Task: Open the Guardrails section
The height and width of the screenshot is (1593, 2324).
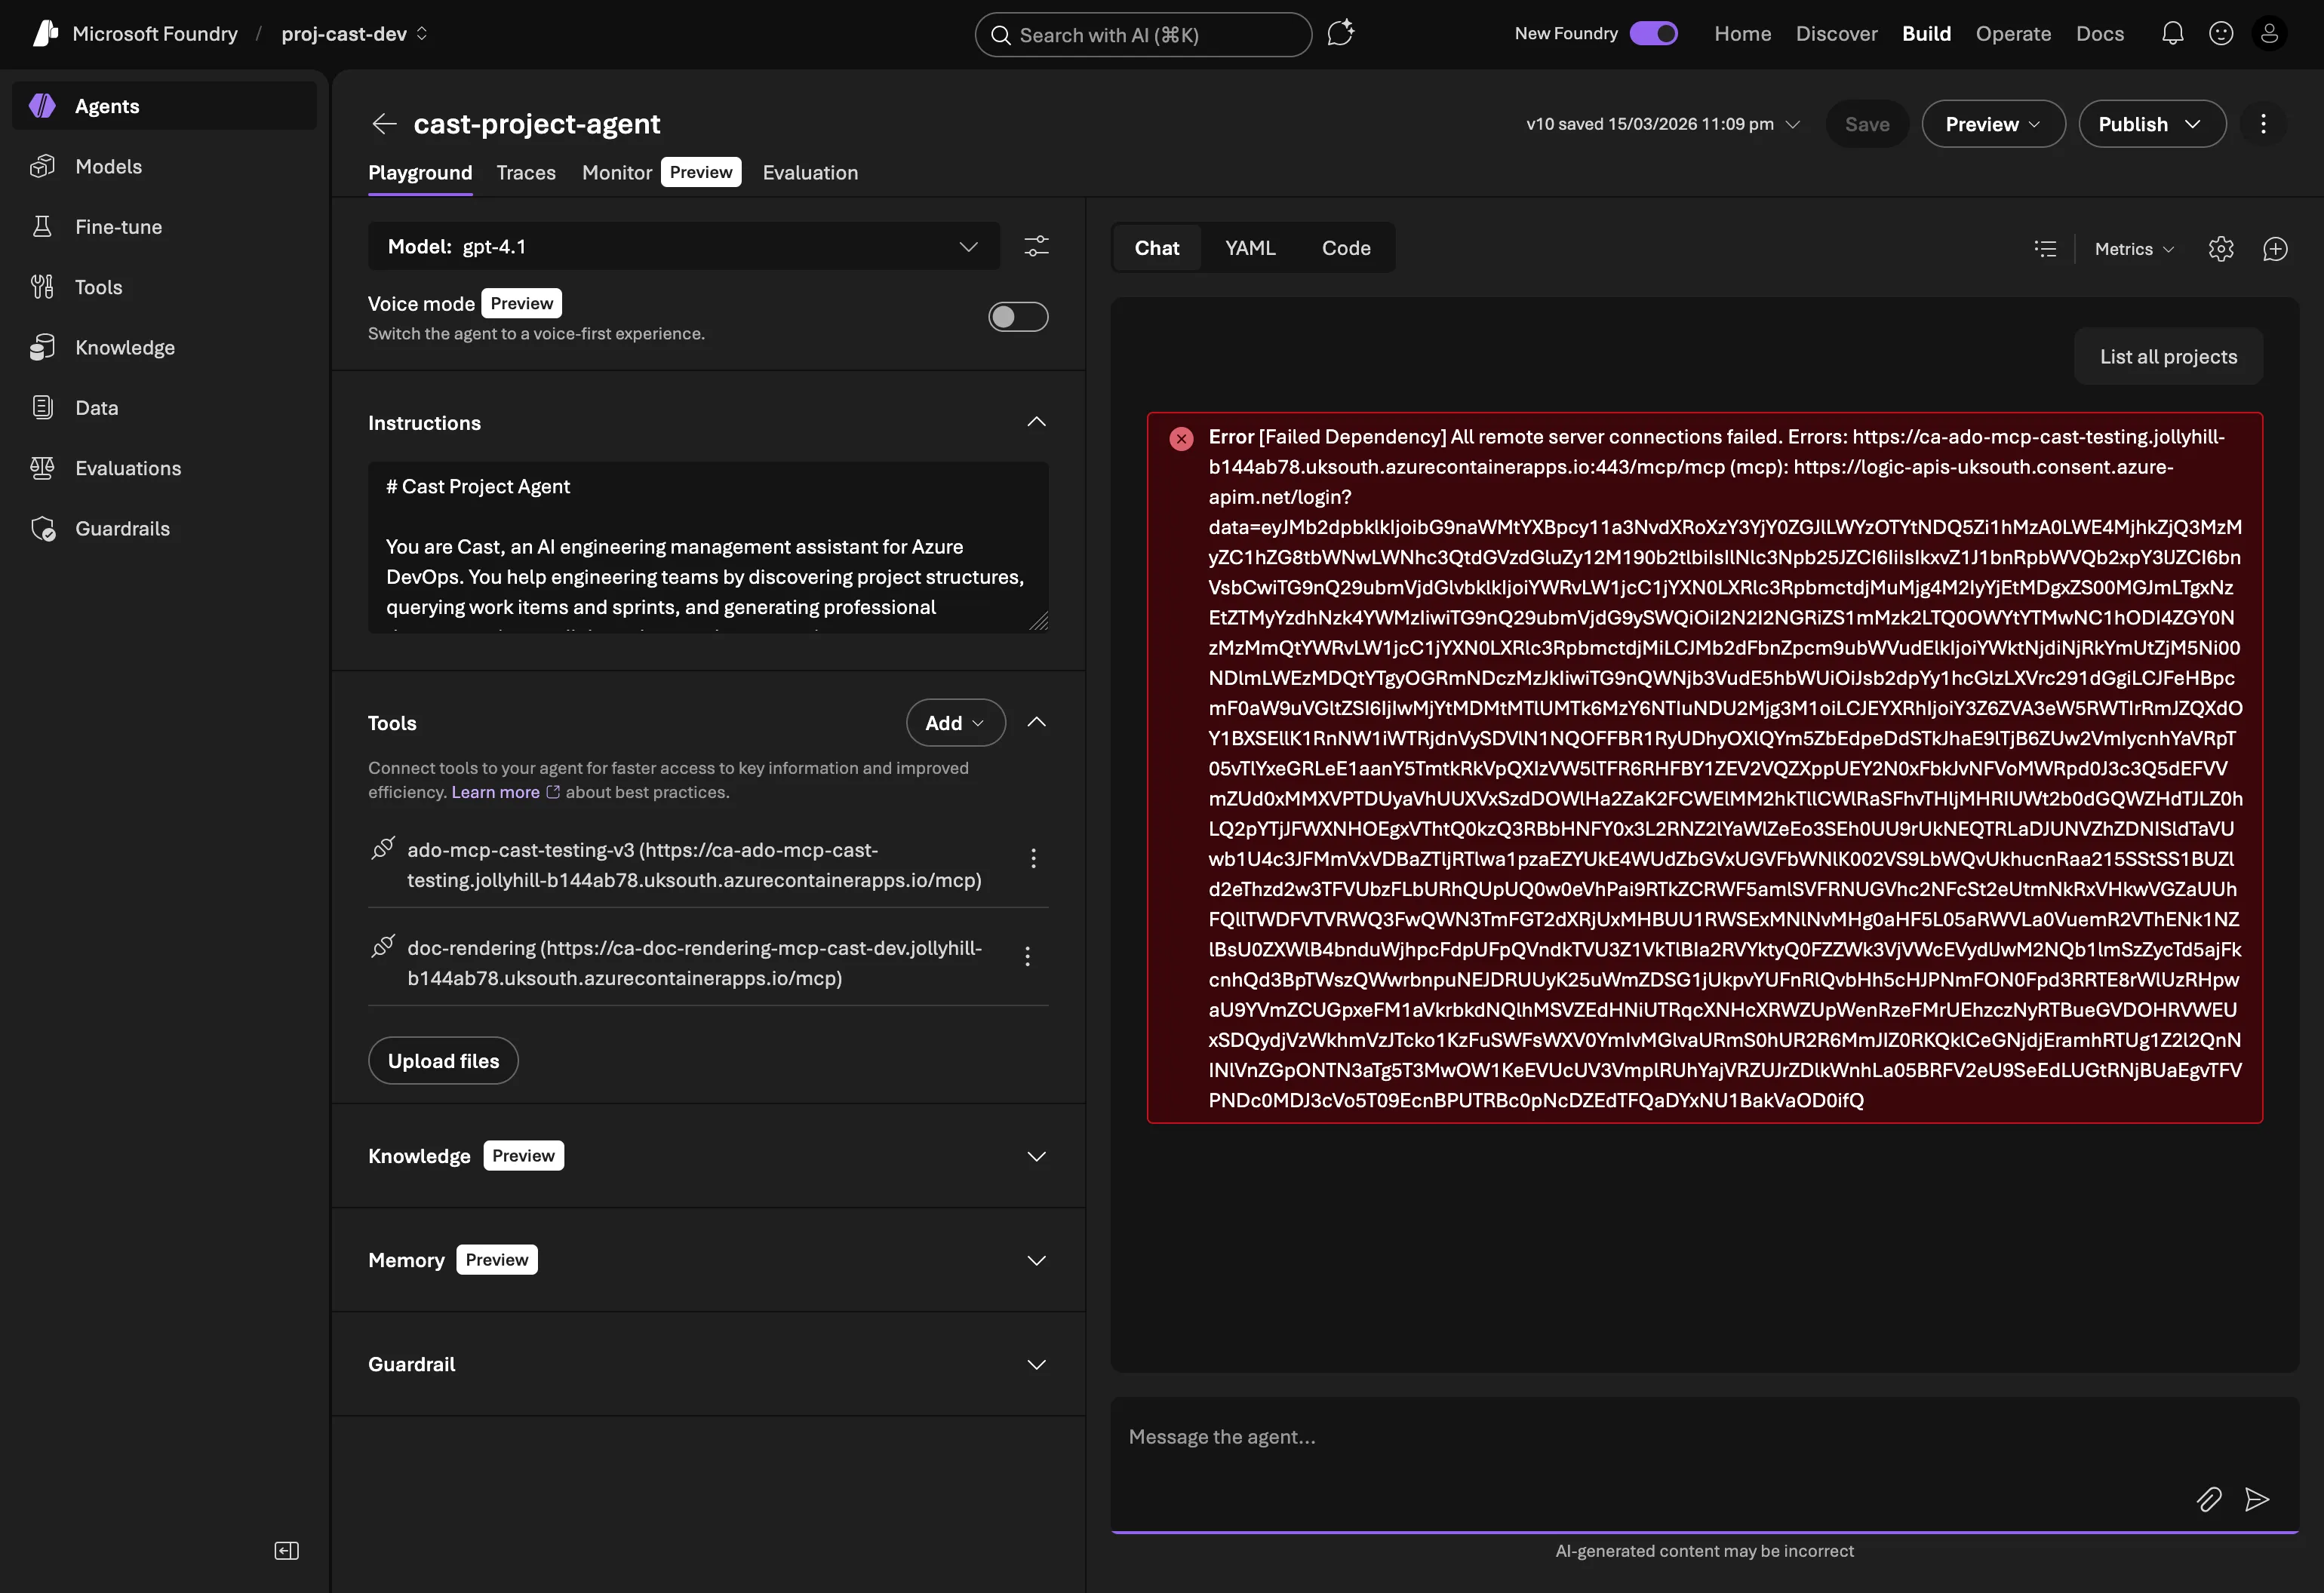Action: (x=122, y=528)
